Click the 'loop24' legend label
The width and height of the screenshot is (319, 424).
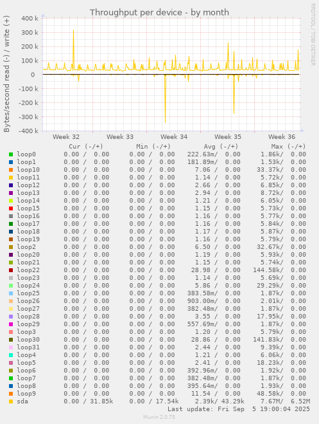click(x=28, y=285)
